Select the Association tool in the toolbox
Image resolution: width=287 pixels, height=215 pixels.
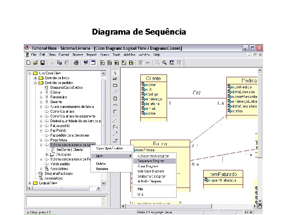tap(115, 111)
